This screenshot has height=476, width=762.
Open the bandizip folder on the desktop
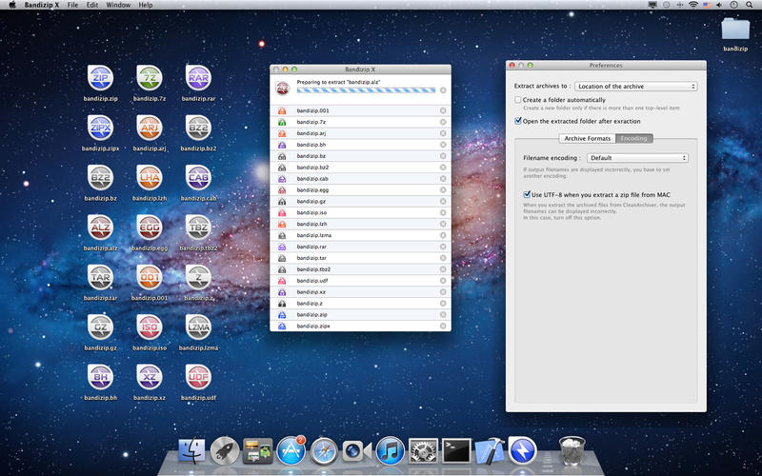tap(735, 29)
